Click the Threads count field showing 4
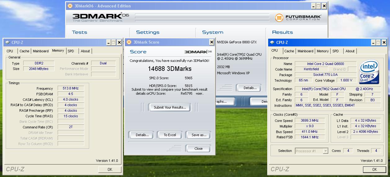The image size is (390, 177). tap(376, 151)
